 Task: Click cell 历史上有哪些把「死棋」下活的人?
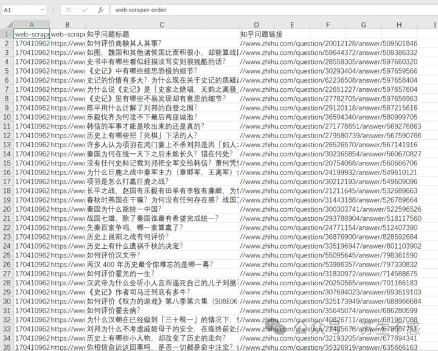click(162, 136)
